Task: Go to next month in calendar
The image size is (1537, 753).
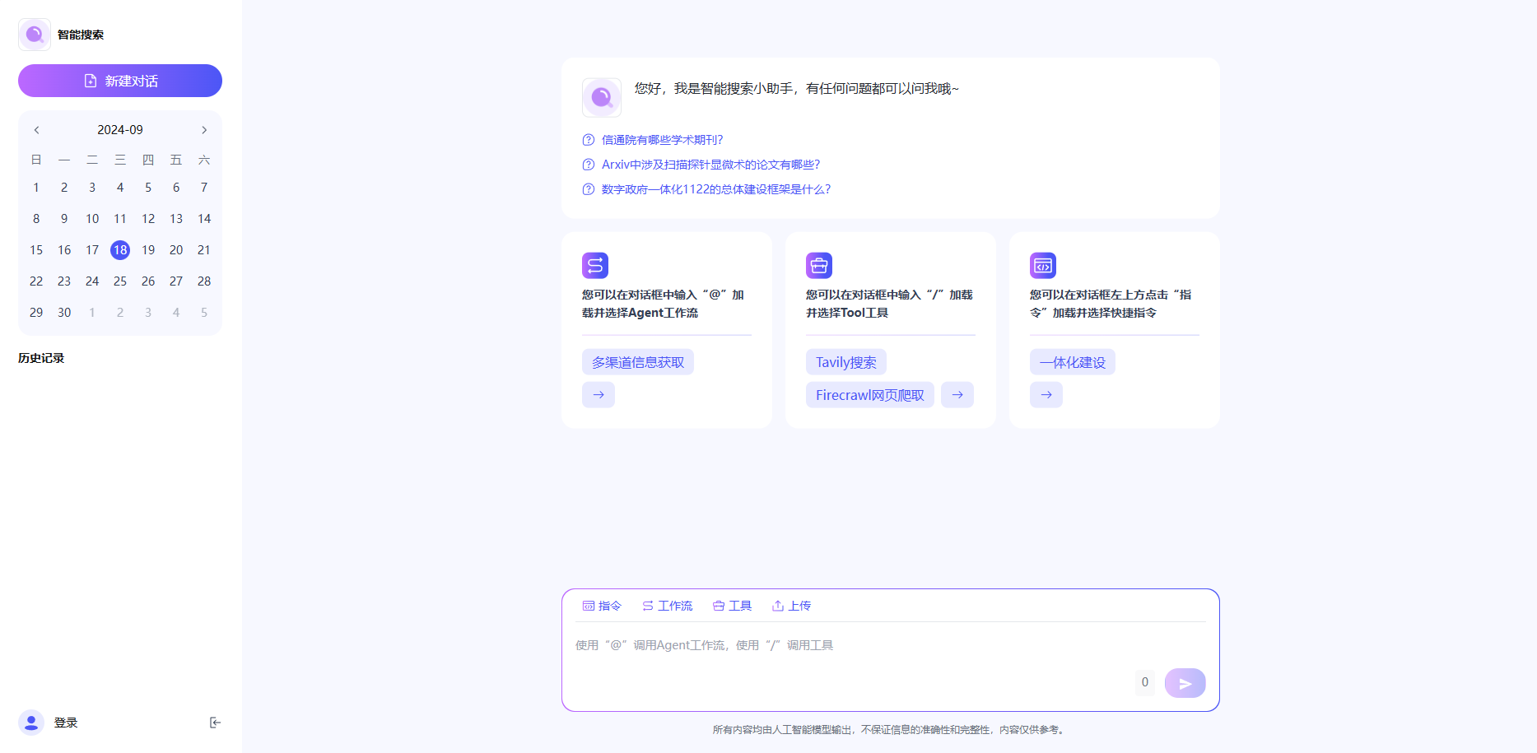Action: pos(204,130)
